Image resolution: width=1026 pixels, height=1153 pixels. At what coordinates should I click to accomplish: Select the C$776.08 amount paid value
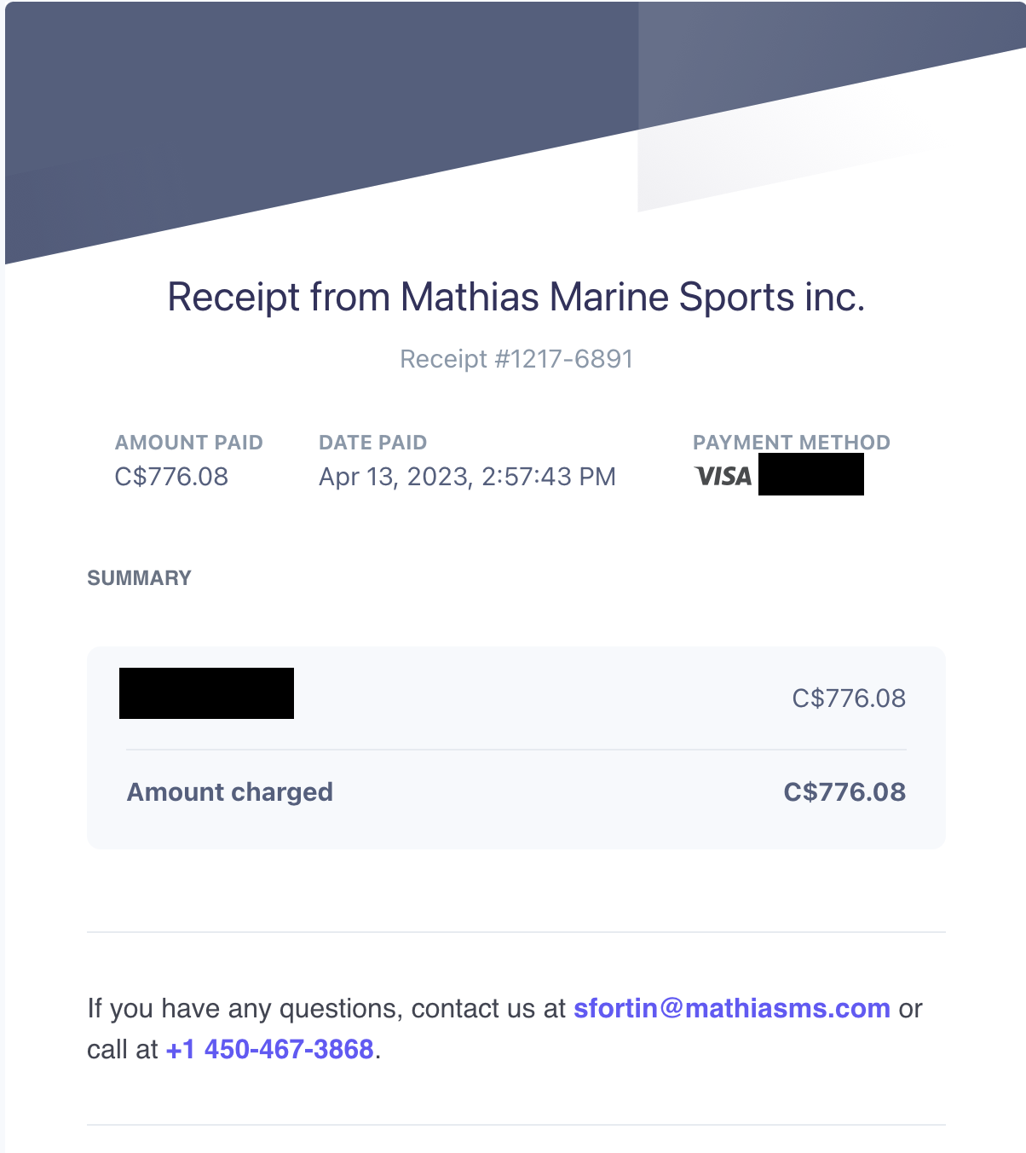click(171, 476)
